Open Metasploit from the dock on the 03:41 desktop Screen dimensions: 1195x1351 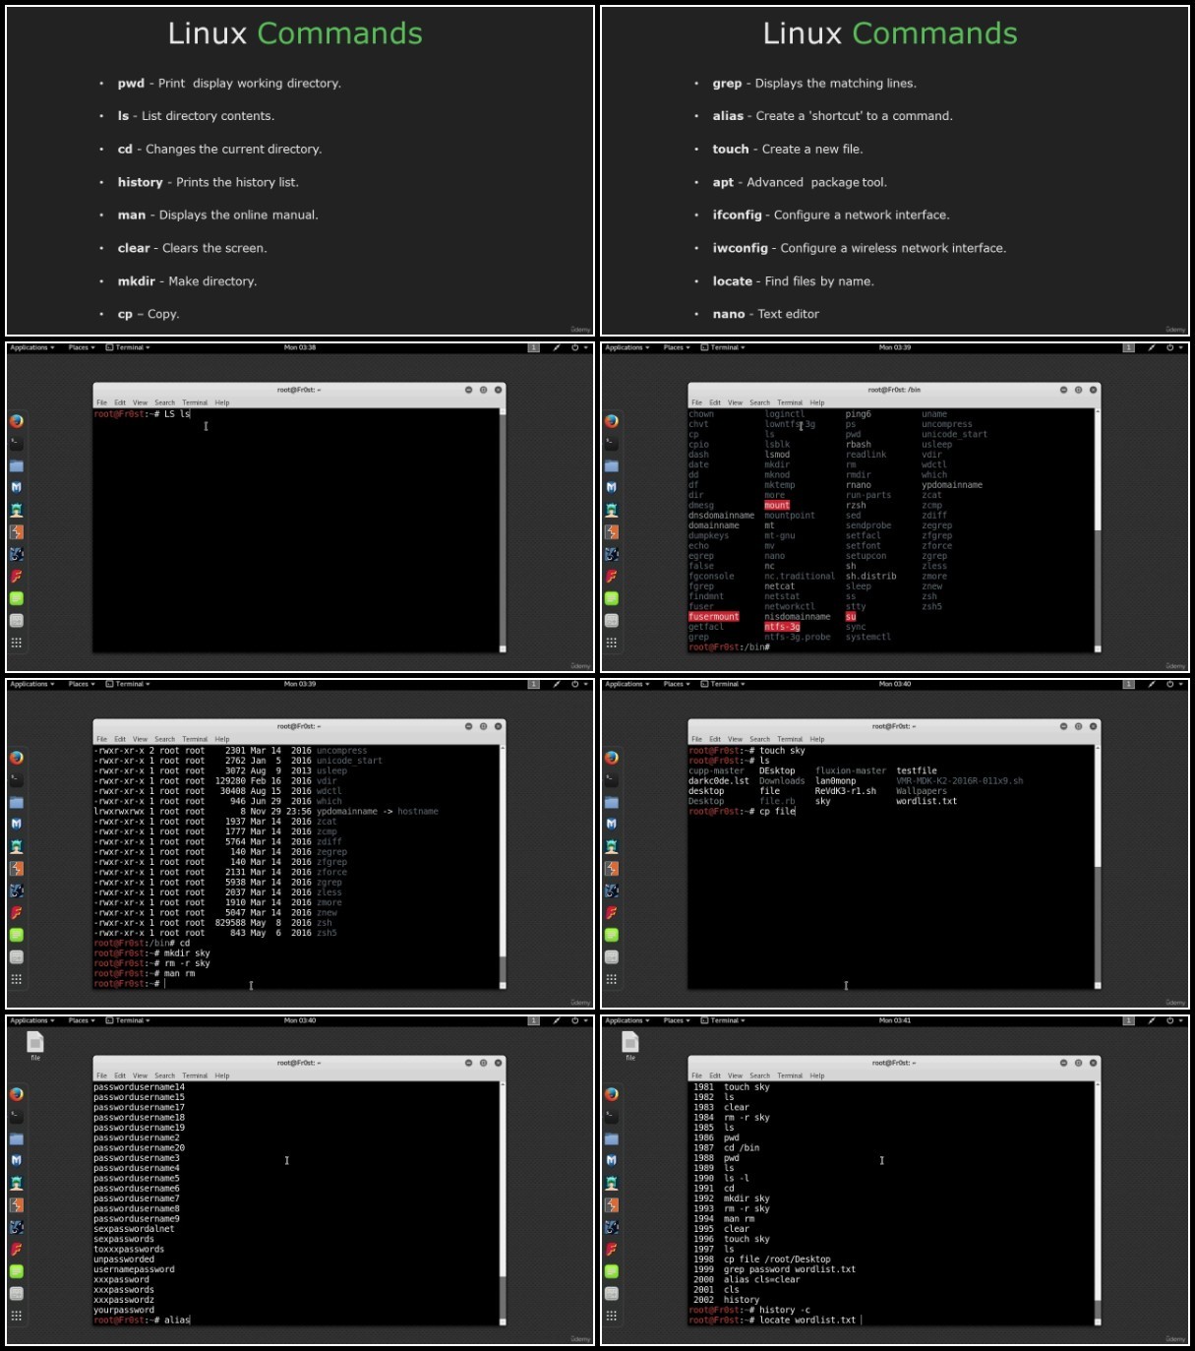[612, 1160]
